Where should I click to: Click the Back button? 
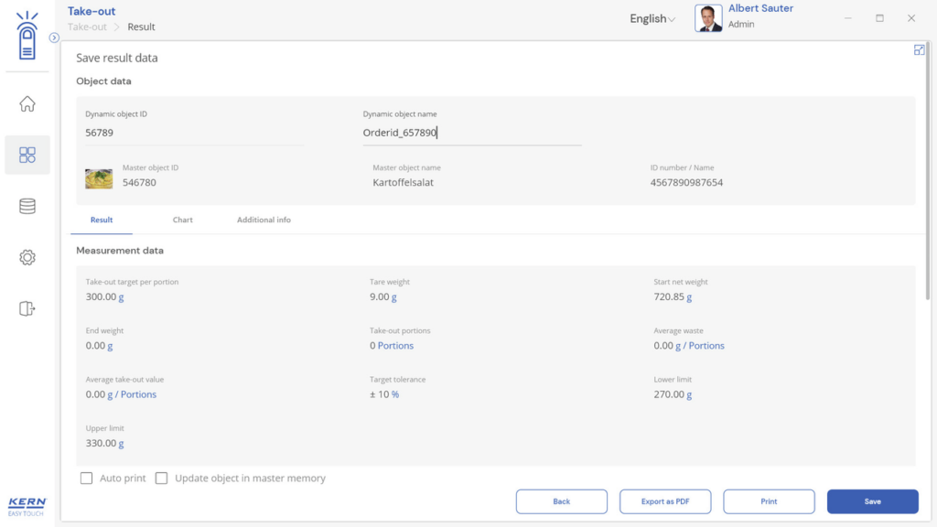[562, 501]
